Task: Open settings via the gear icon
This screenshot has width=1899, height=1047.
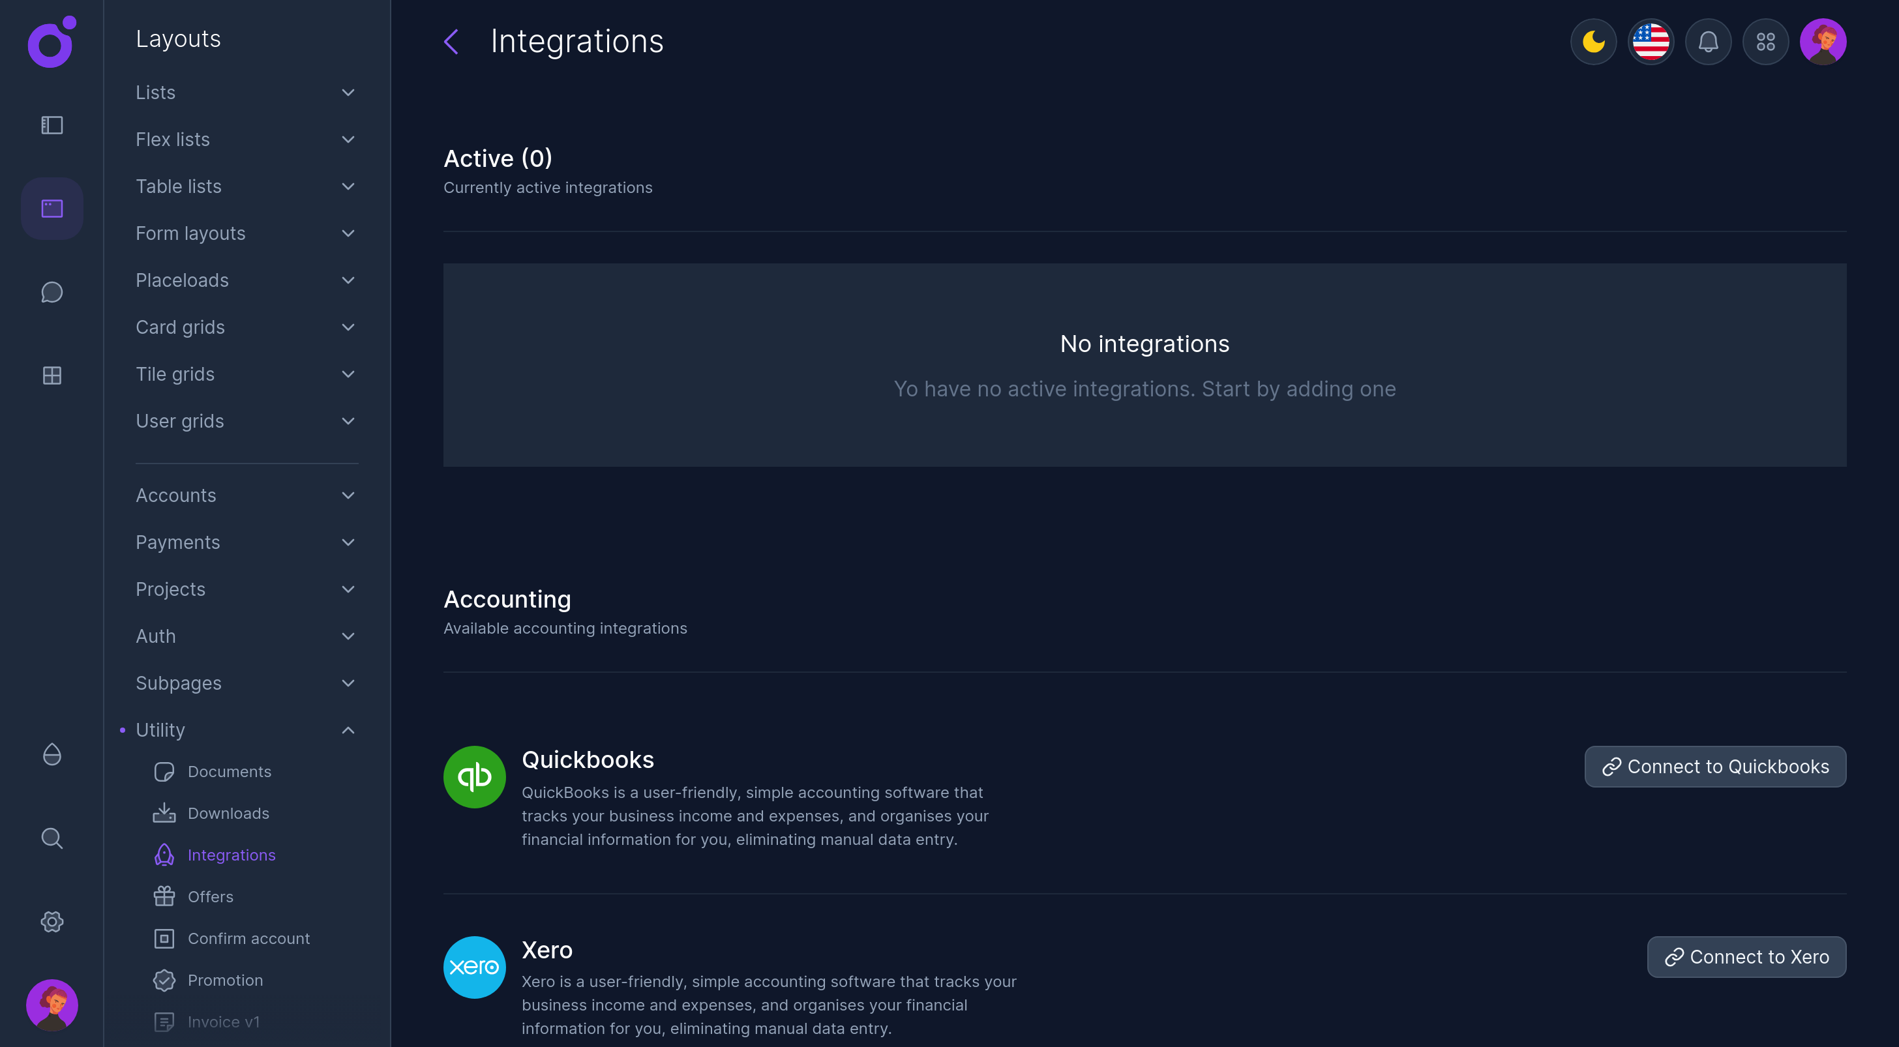Action: (x=52, y=921)
